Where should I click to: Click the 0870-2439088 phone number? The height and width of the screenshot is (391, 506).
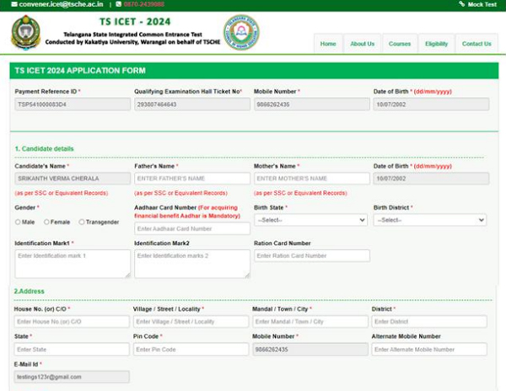pos(144,4)
